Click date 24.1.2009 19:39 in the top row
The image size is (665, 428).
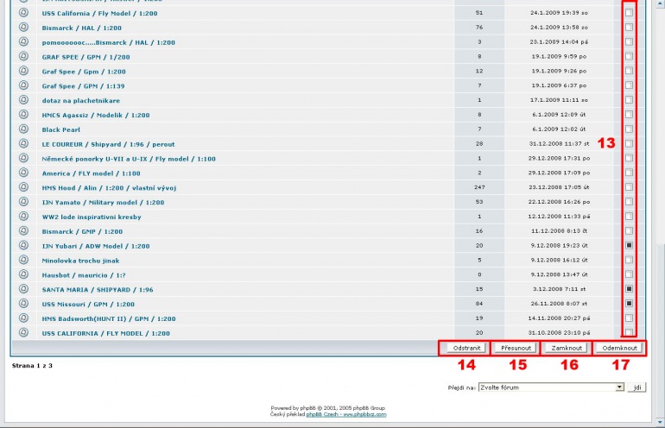click(559, 13)
